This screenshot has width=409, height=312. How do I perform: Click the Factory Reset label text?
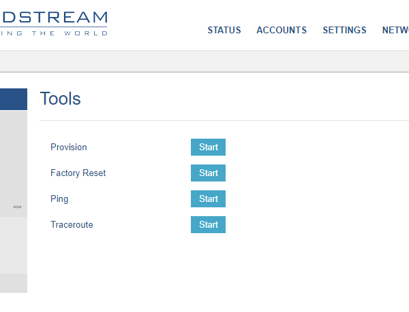tap(78, 173)
